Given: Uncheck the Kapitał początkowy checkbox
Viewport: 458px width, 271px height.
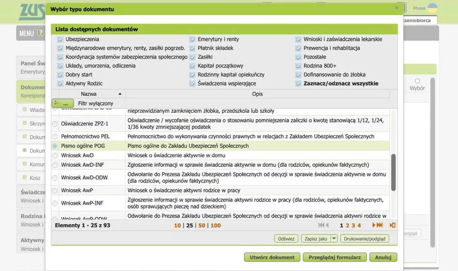Looking at the screenshot, I should coord(192,66).
